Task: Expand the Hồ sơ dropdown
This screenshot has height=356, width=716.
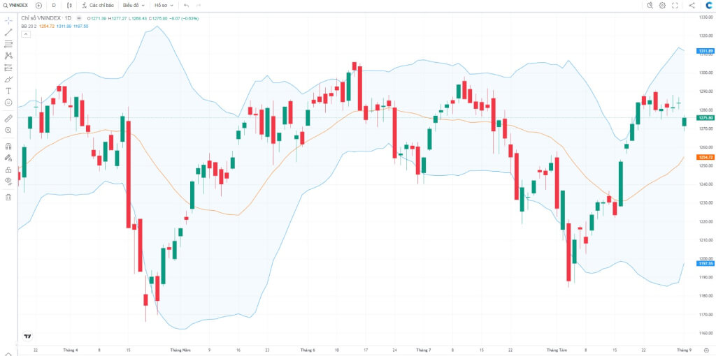Action: pyautogui.click(x=164, y=6)
